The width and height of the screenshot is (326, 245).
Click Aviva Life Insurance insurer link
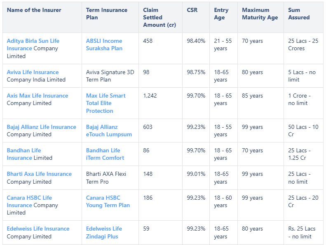pyautogui.click(x=33, y=72)
